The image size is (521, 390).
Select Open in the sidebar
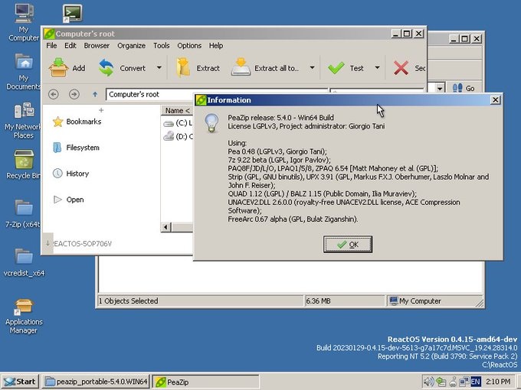[x=68, y=200]
